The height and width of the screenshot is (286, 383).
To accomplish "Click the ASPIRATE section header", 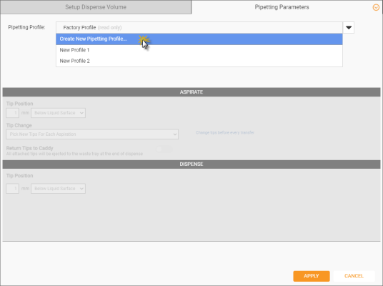I will click(191, 92).
